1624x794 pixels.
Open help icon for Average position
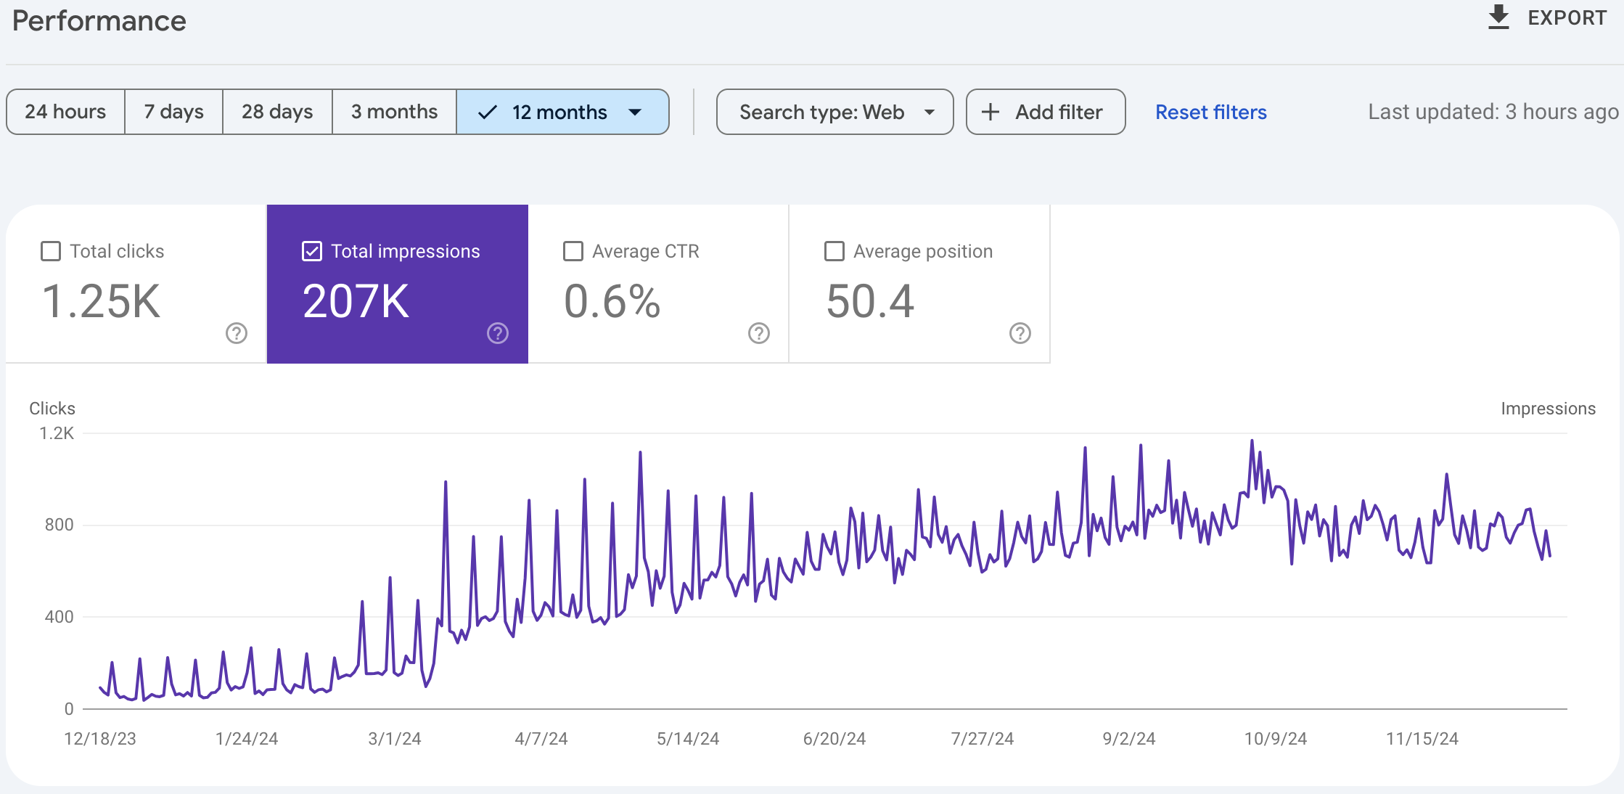coord(1020,333)
